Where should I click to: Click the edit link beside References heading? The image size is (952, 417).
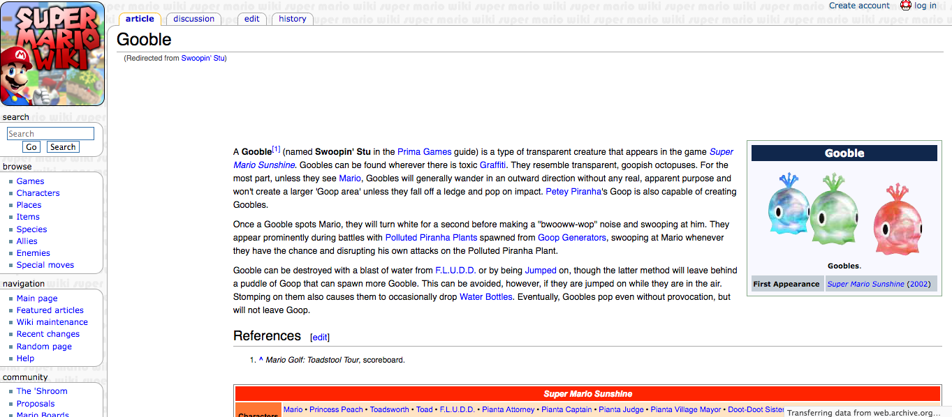click(320, 338)
